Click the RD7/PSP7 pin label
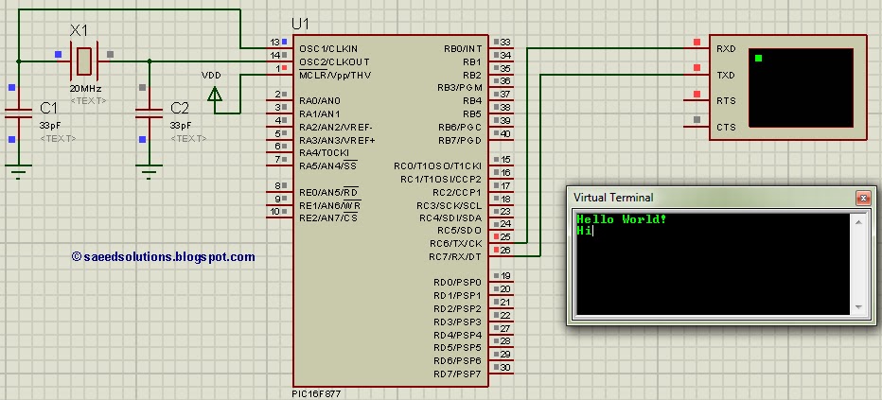The height and width of the screenshot is (400, 882). click(x=457, y=374)
